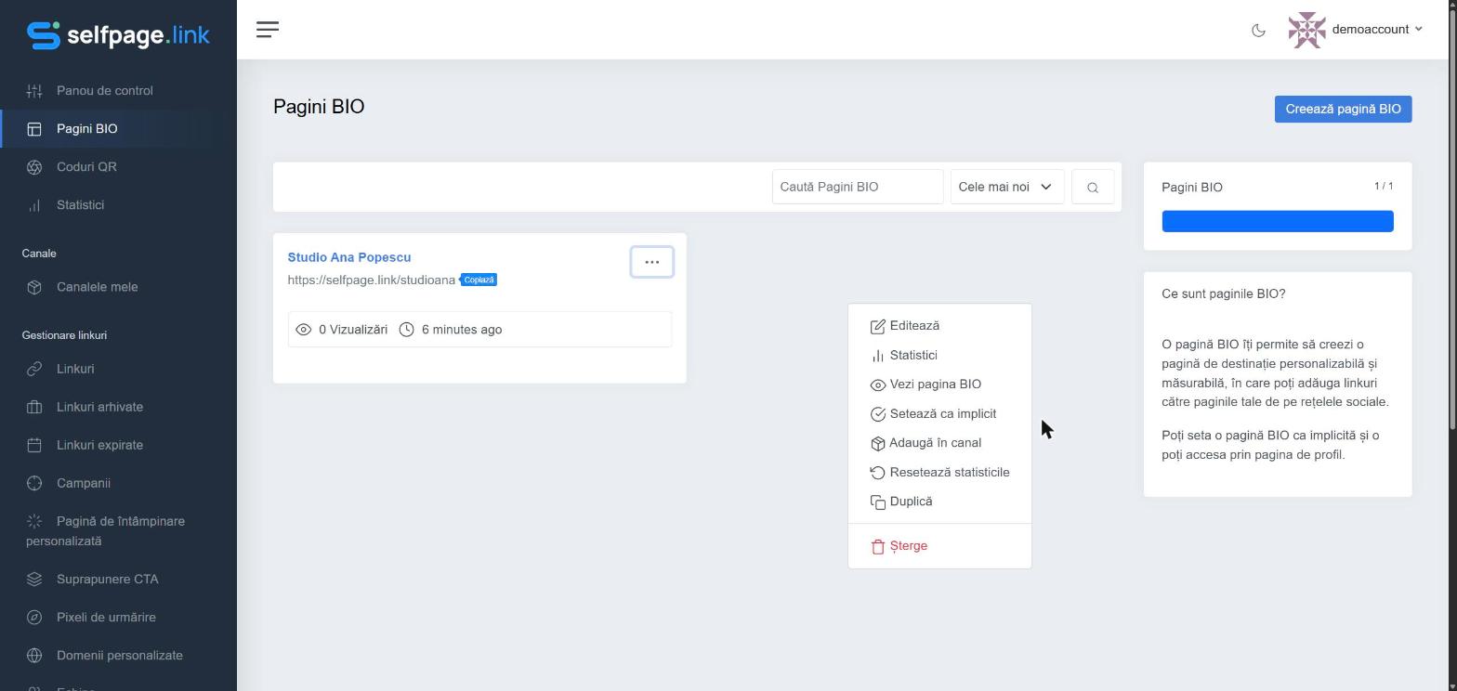This screenshot has width=1457, height=691.
Task: Choose Duplică from context menu
Action: (x=939, y=502)
